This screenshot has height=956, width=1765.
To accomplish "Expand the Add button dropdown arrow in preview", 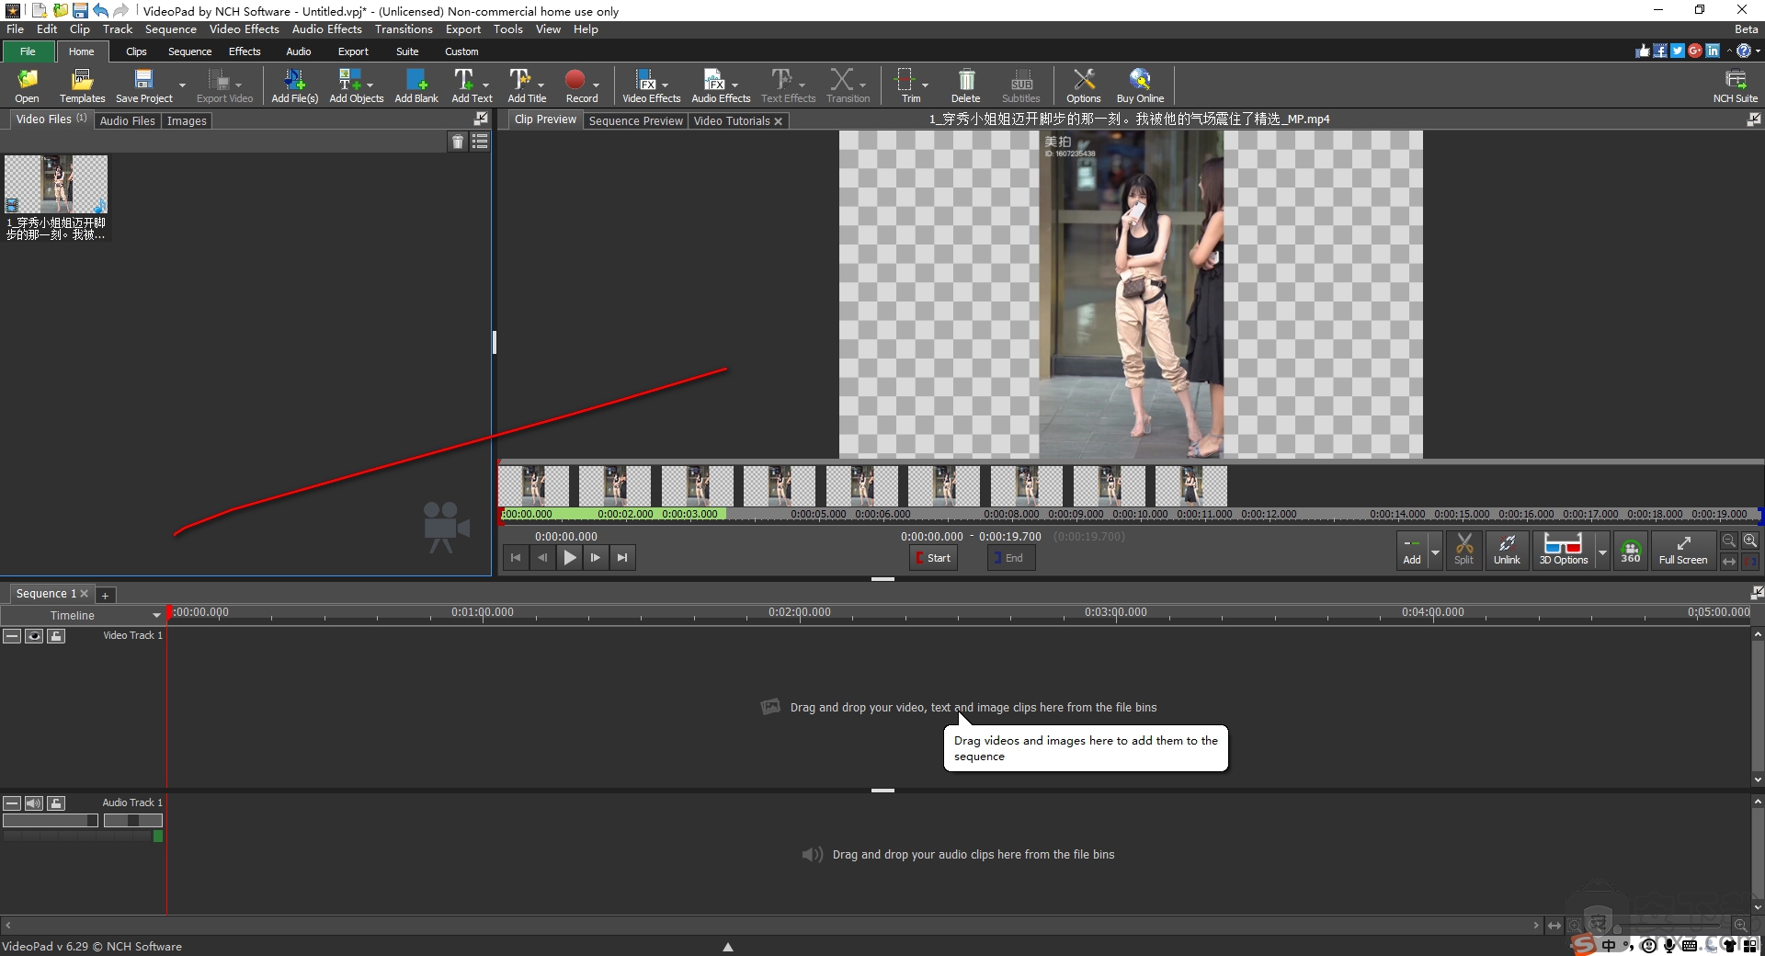I will tap(1435, 552).
